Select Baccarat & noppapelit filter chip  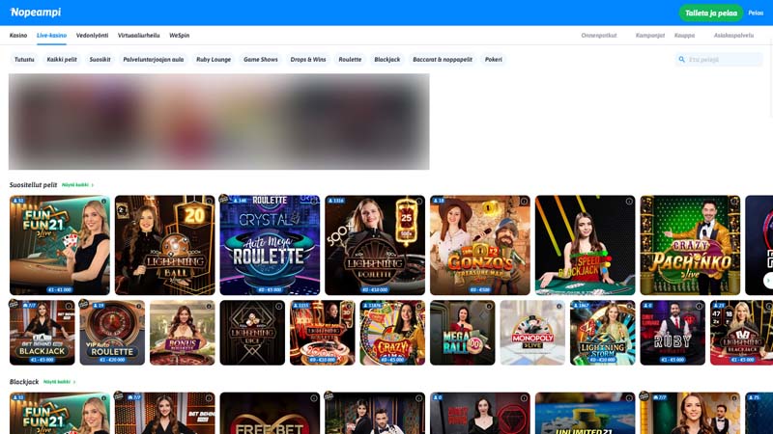point(443,60)
